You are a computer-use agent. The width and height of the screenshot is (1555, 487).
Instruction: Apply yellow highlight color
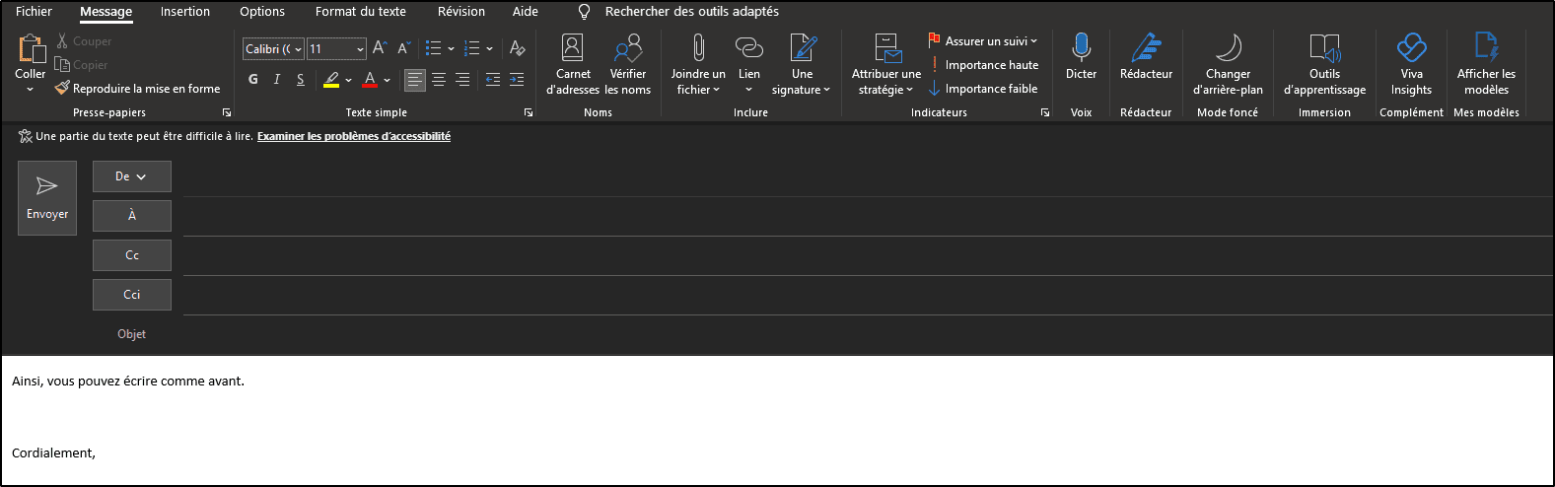331,80
